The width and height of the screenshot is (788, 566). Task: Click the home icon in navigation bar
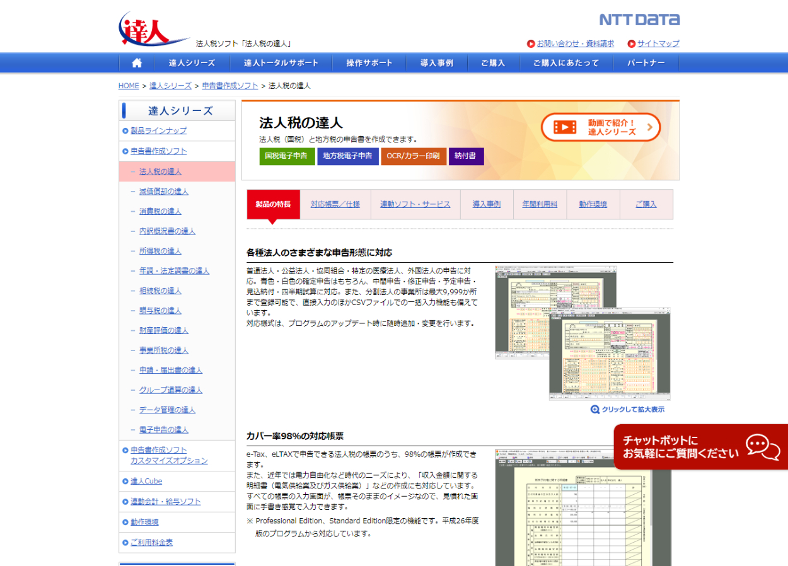click(x=137, y=63)
